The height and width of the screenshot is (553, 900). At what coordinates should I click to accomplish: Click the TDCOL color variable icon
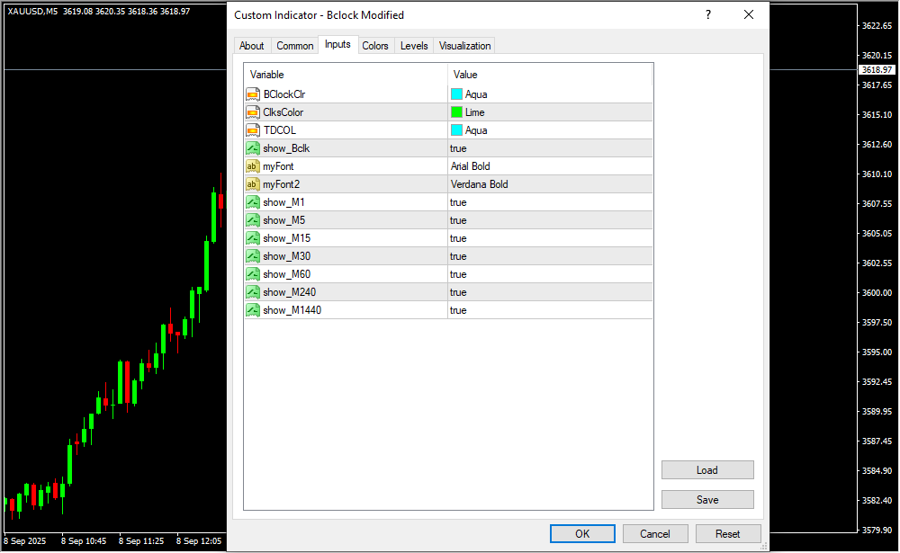point(253,130)
